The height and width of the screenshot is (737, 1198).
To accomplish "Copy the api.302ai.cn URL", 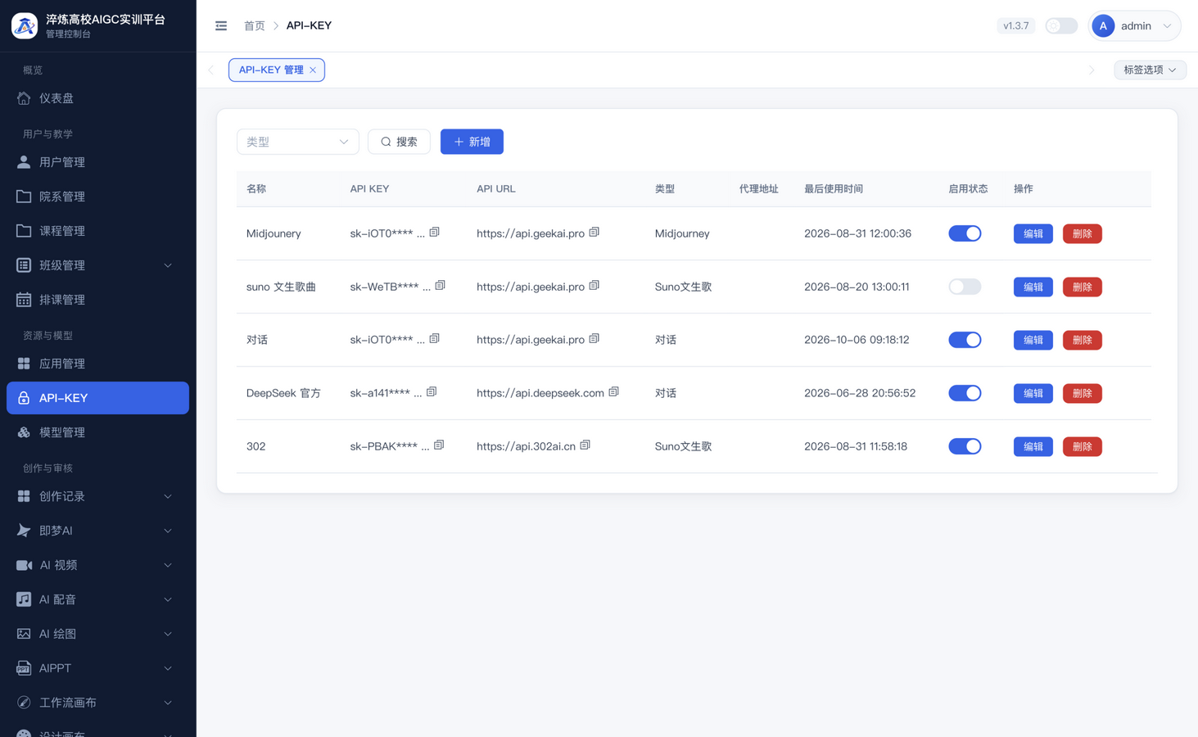I will [585, 445].
